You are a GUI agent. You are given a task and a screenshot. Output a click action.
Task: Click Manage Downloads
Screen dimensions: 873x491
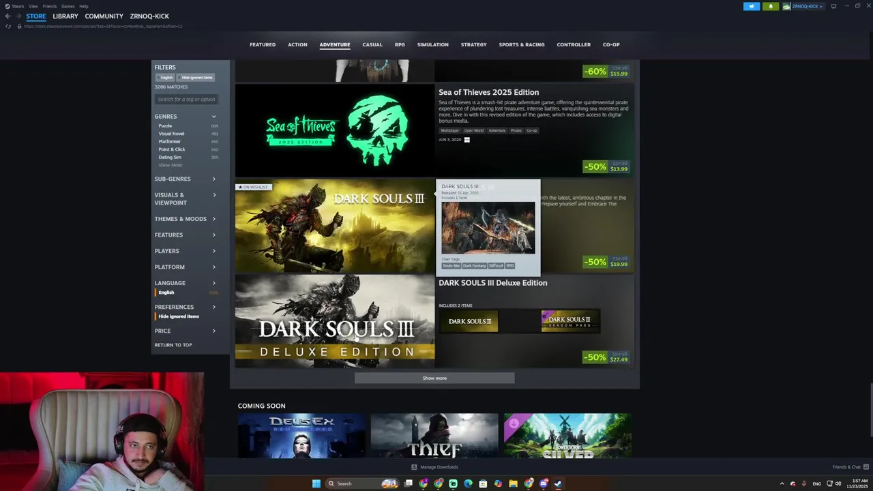(434, 467)
